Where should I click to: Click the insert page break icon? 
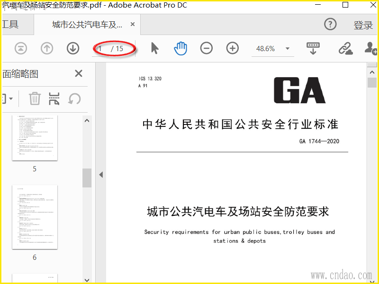click(54, 98)
